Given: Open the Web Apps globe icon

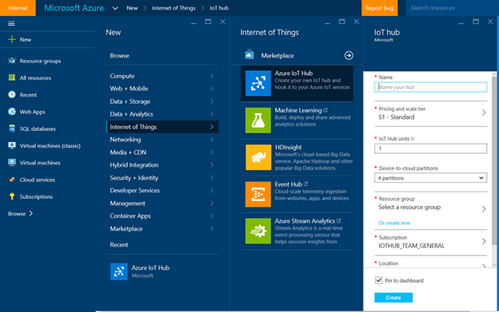Looking at the screenshot, I should 12,112.
